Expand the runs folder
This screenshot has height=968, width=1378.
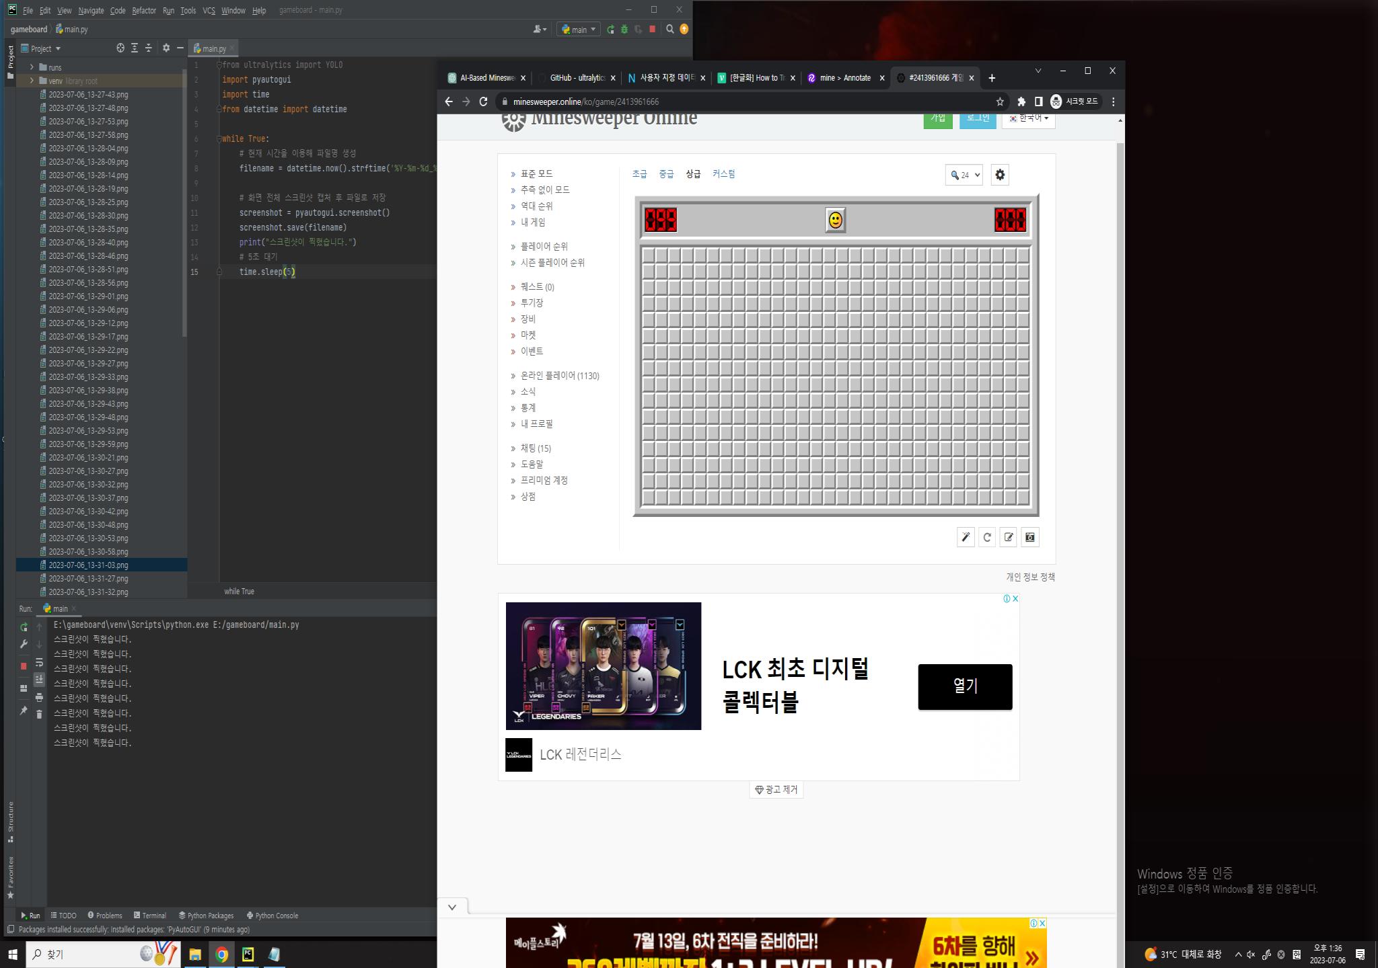click(32, 67)
